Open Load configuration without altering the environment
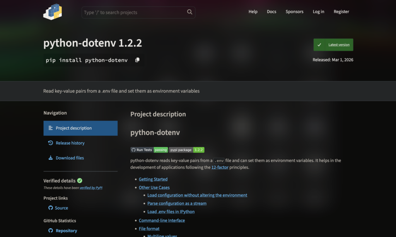The image size is (396, 237). 197,195
